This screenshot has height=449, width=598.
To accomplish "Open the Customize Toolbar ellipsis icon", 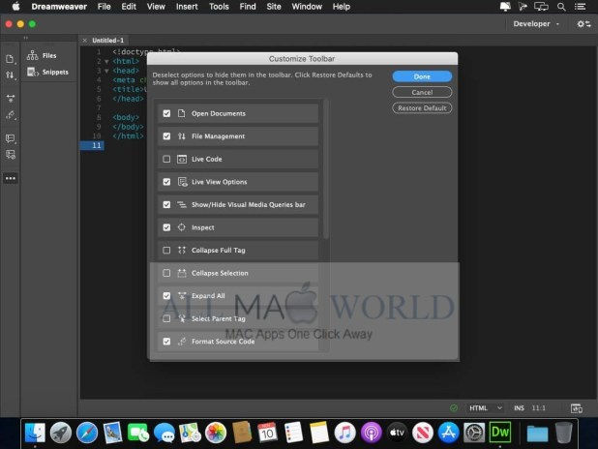I will point(11,178).
